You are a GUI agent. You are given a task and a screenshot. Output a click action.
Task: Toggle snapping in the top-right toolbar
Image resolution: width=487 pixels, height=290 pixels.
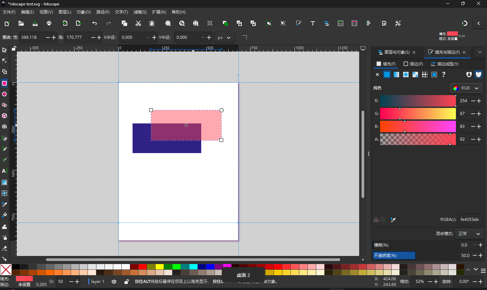465,23
